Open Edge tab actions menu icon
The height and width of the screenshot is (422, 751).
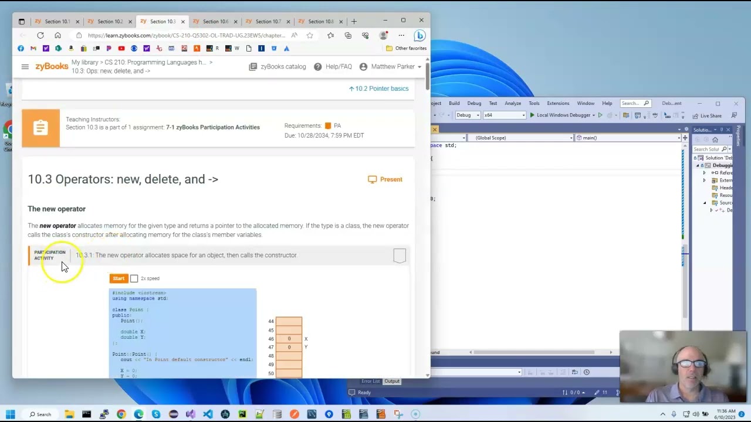coord(22,22)
